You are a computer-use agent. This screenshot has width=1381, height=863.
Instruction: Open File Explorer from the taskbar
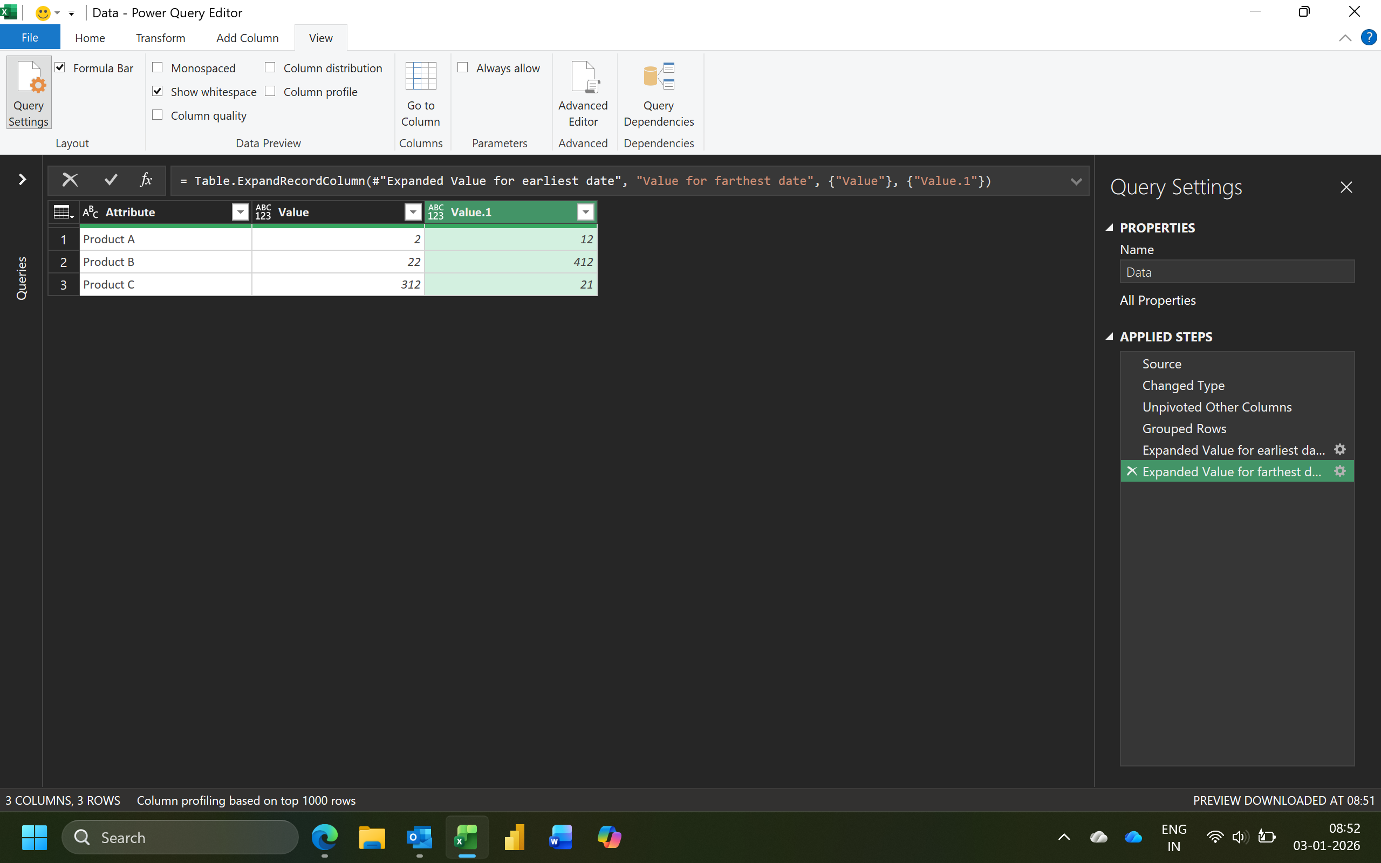tap(372, 837)
